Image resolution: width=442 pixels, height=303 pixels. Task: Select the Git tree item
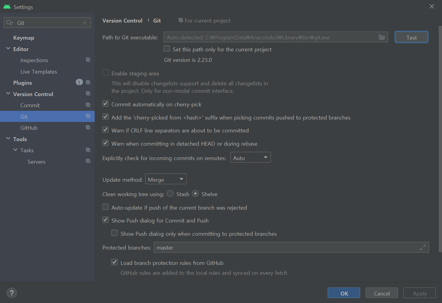coord(47,117)
